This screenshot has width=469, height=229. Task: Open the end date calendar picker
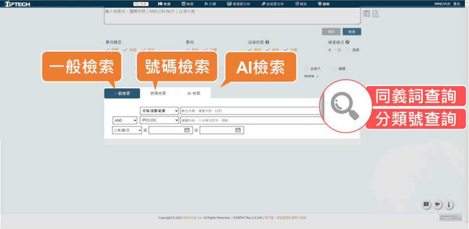[x=238, y=130]
